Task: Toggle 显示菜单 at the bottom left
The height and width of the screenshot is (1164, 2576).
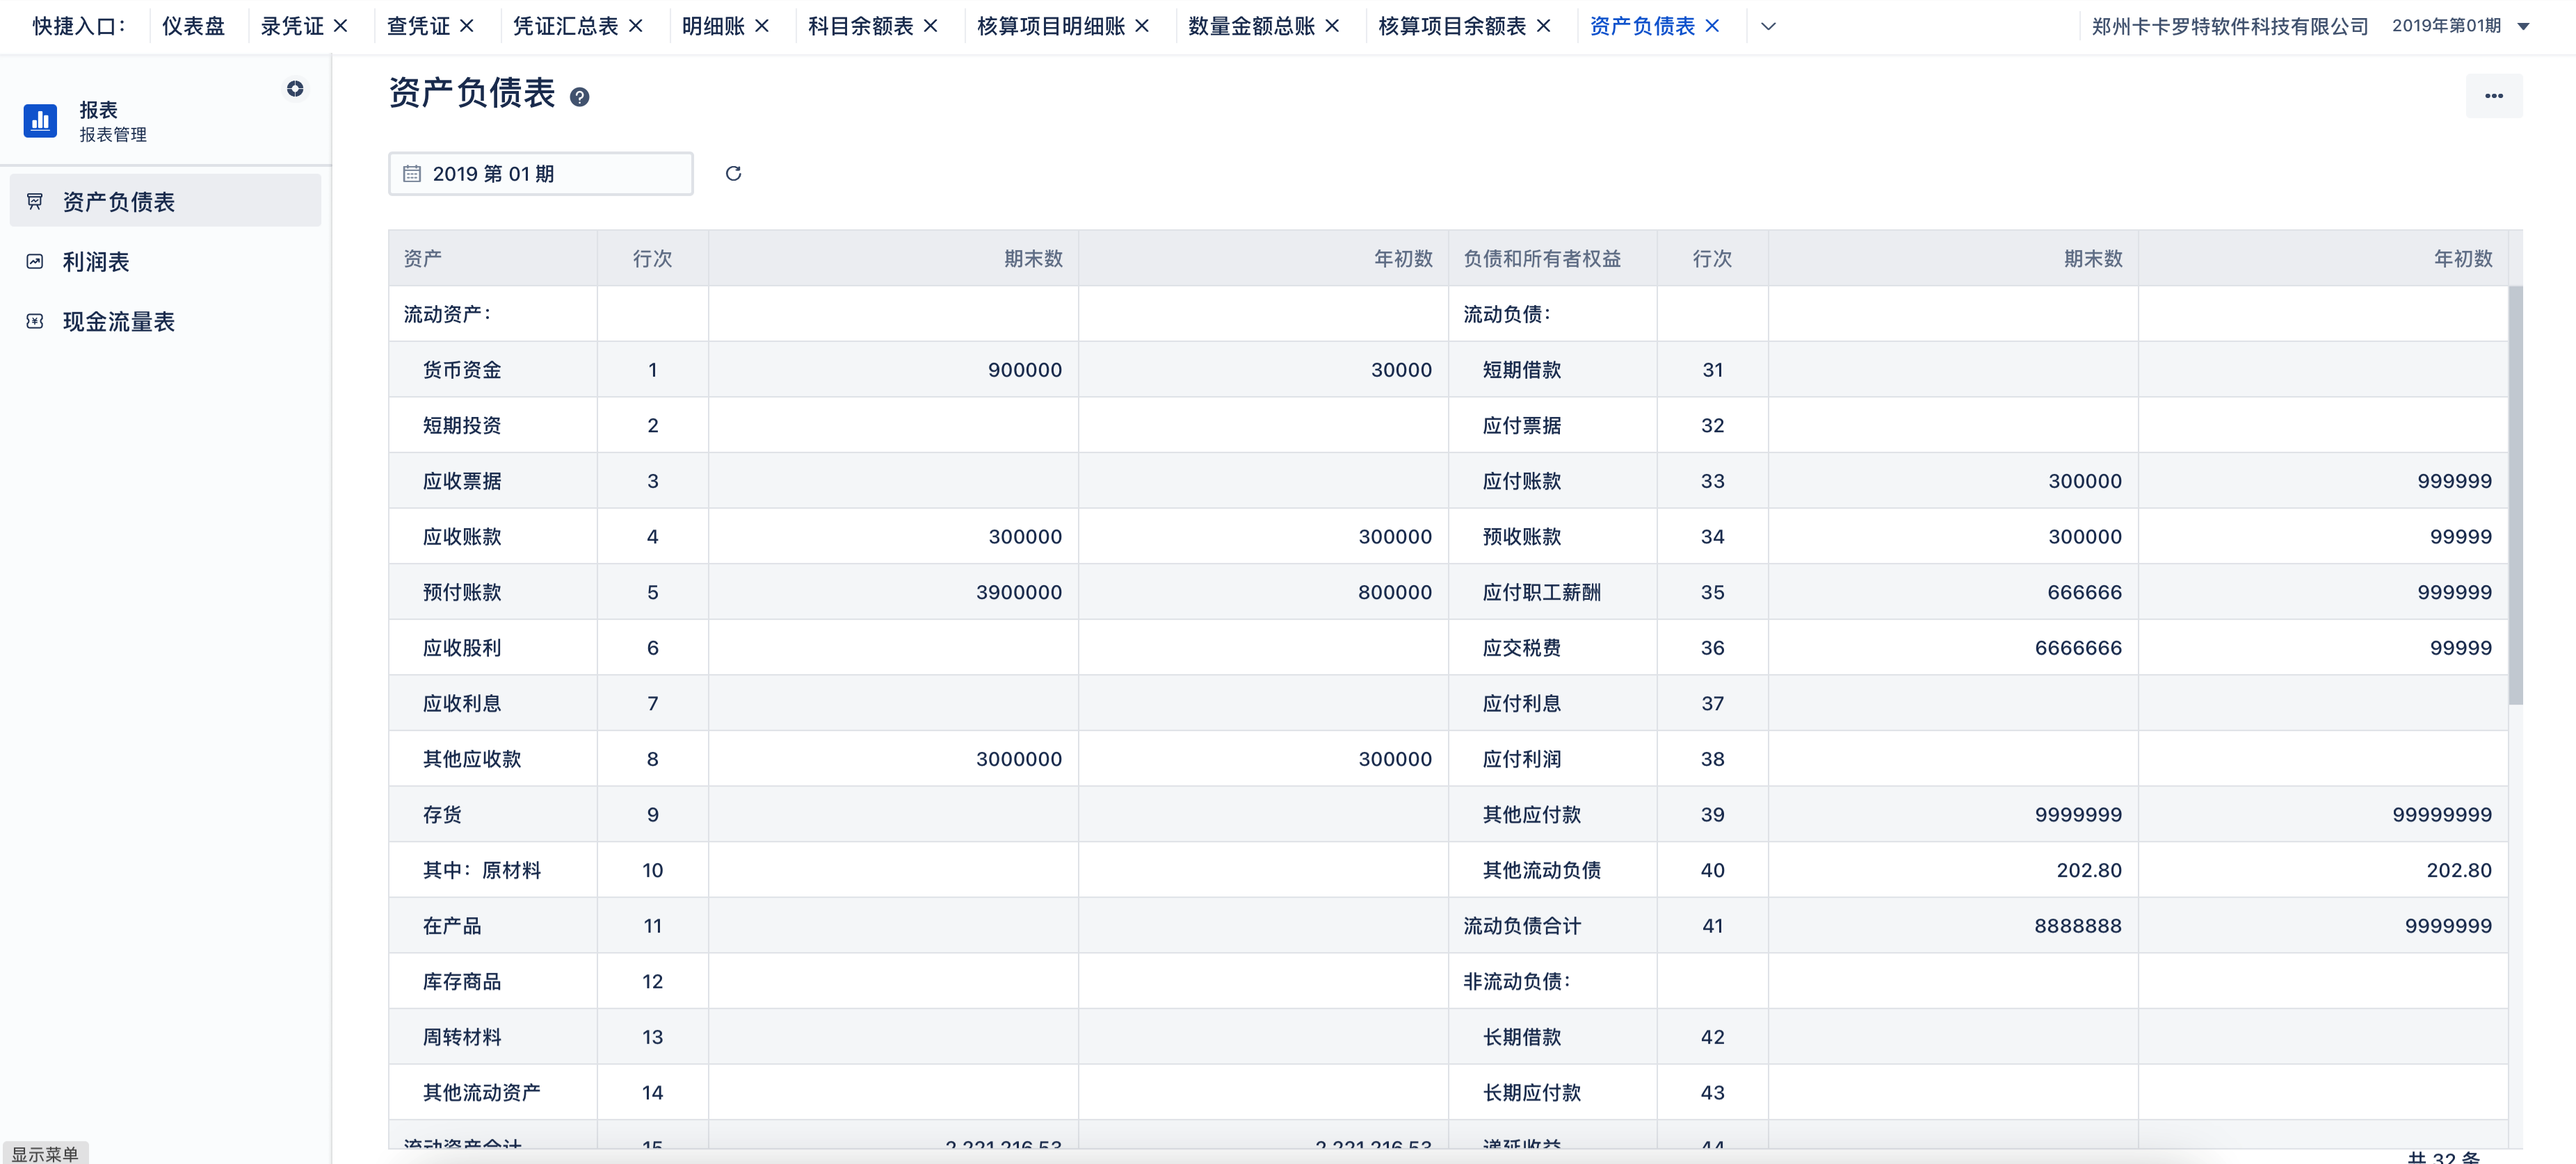Action: pyautogui.click(x=45, y=1151)
